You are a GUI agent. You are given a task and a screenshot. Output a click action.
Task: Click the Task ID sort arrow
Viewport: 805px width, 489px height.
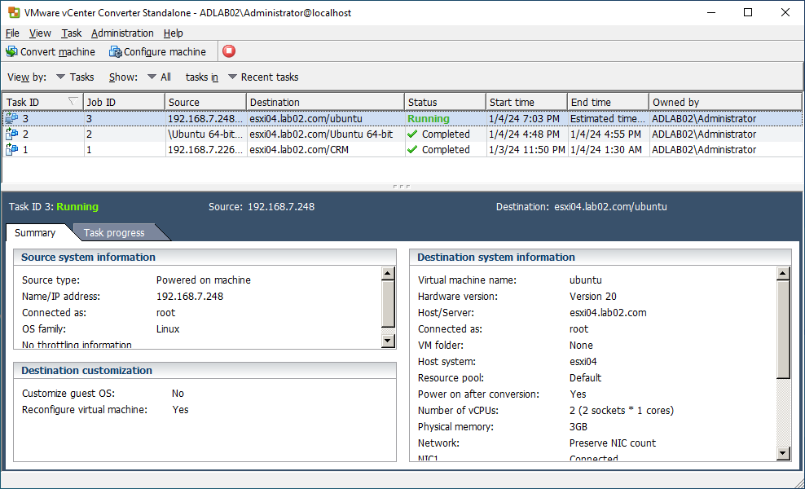(73, 102)
